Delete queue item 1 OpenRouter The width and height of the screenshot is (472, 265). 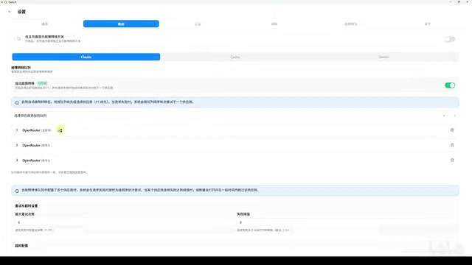(x=452, y=130)
